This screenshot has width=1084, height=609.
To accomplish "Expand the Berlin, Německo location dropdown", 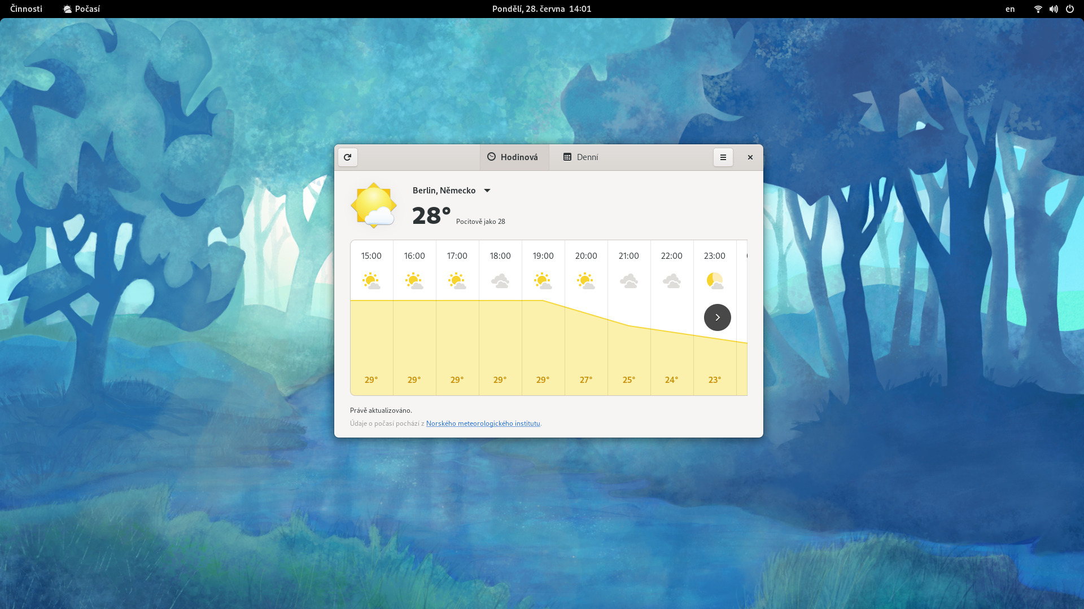I will click(x=452, y=191).
